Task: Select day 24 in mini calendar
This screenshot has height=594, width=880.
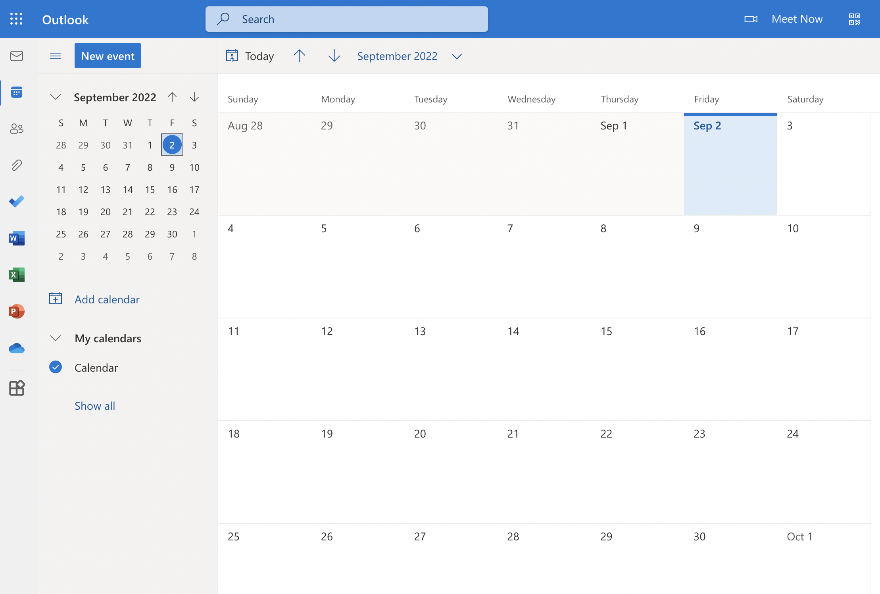Action: click(194, 212)
